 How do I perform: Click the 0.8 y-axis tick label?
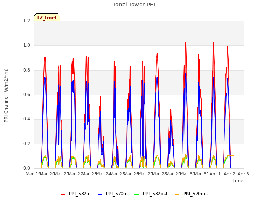click(26, 70)
